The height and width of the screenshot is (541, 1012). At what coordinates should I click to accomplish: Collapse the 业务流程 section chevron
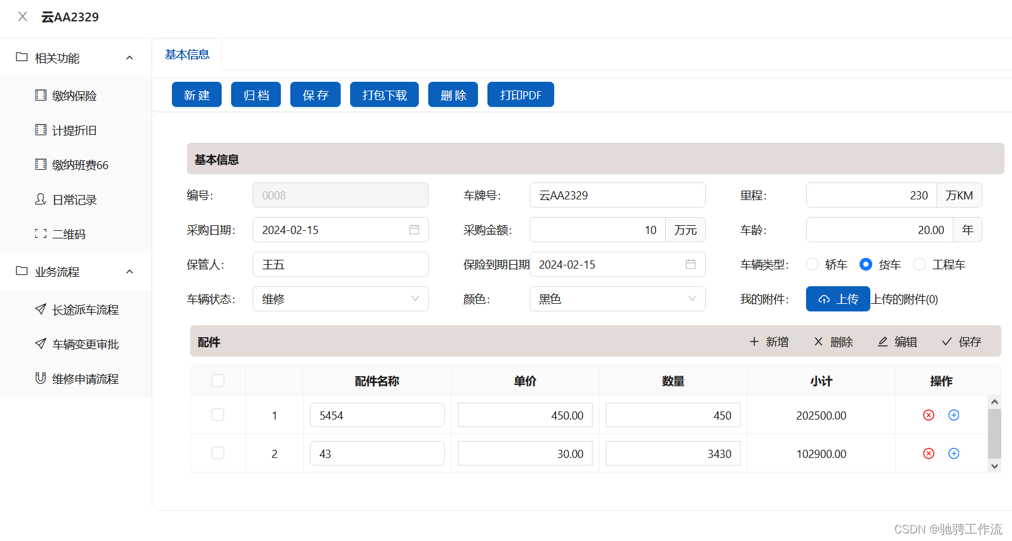tap(130, 272)
